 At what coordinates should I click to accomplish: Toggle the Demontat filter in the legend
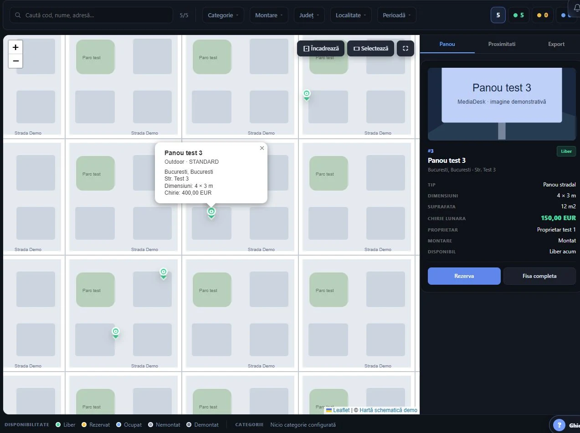(x=202, y=425)
